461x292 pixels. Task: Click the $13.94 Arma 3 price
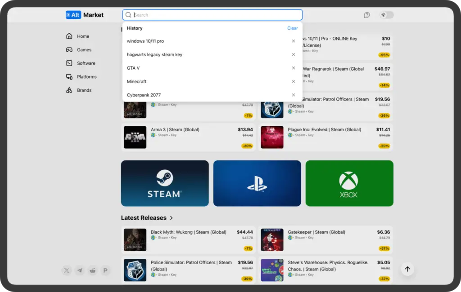coord(245,129)
